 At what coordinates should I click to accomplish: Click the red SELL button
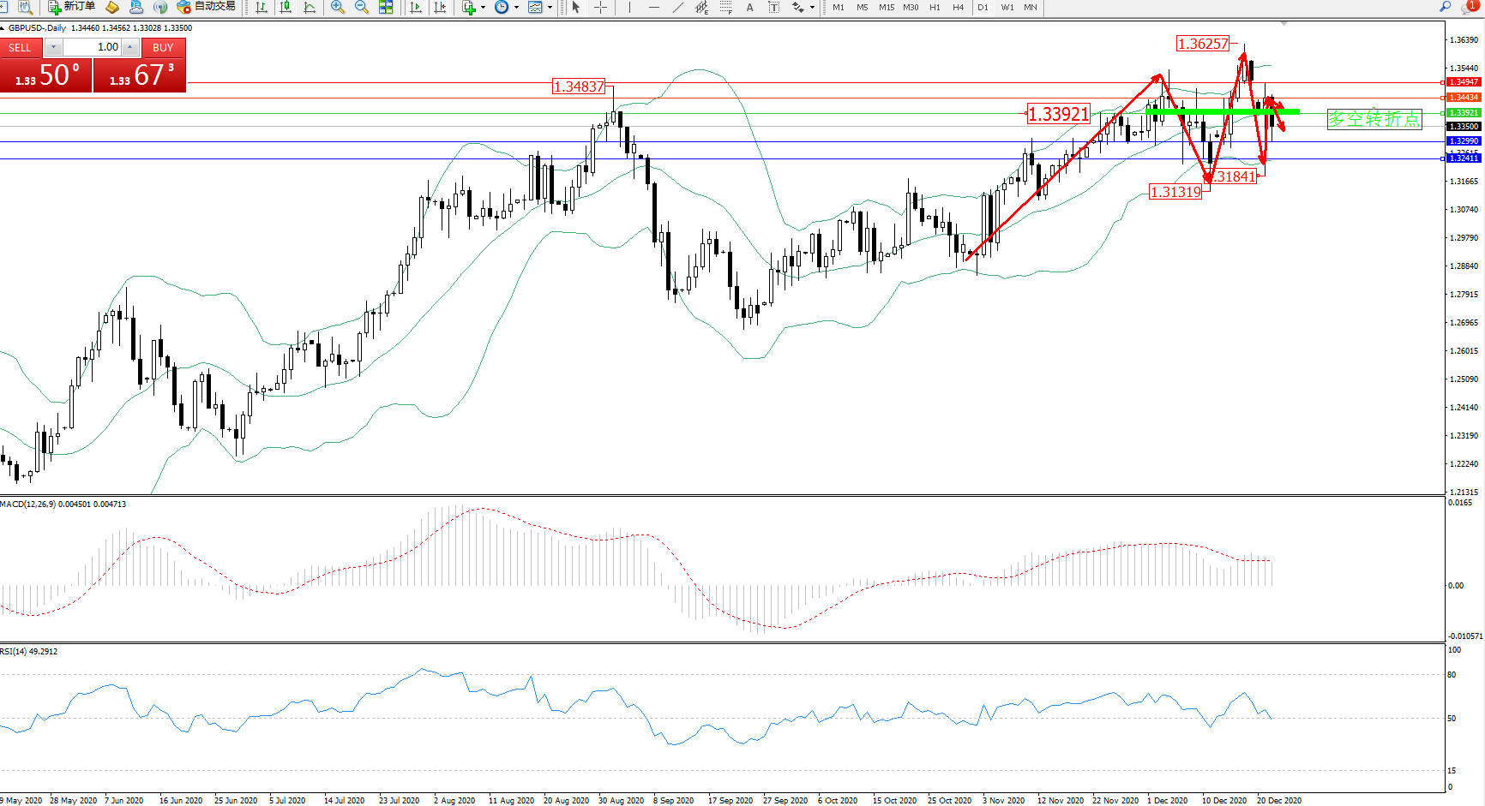coord(21,48)
